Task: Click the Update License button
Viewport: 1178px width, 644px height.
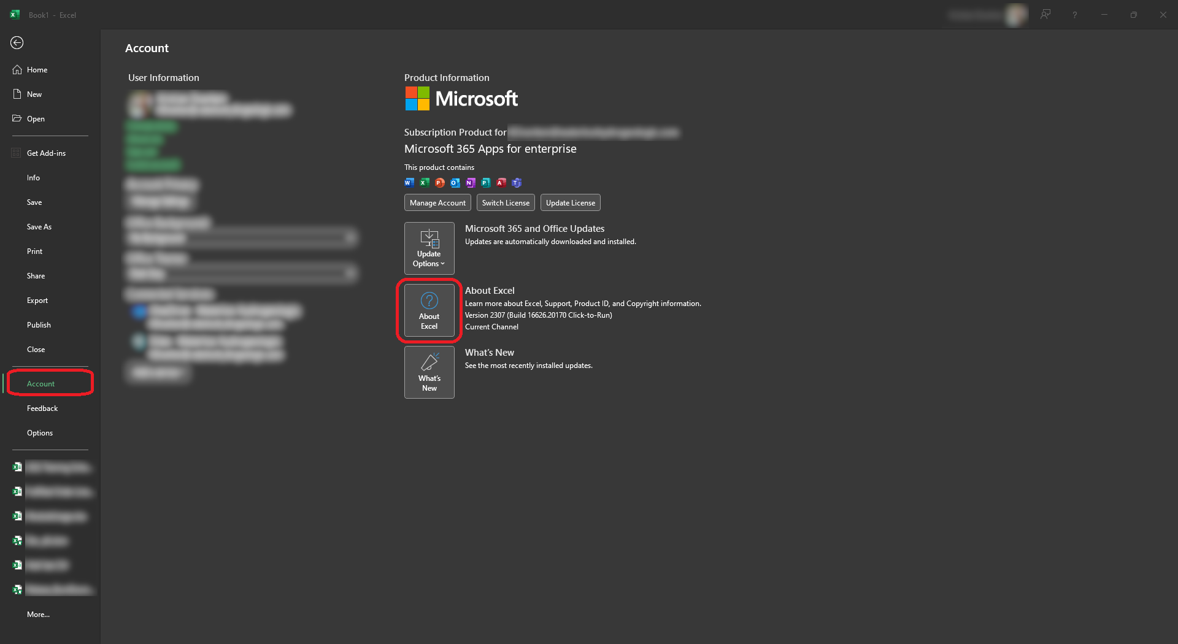Action: pos(571,203)
